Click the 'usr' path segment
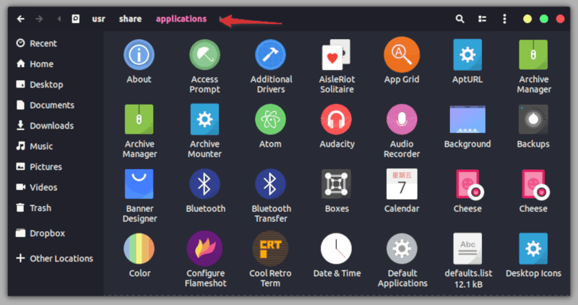 click(x=99, y=19)
